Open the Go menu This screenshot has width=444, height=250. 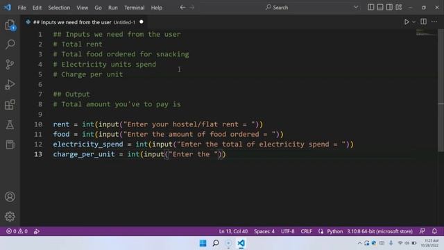pos(98,8)
